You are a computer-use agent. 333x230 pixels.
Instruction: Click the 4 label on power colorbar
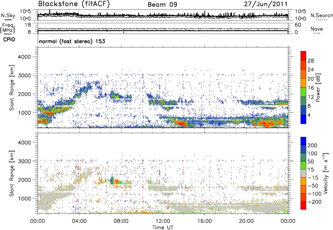click(310, 115)
